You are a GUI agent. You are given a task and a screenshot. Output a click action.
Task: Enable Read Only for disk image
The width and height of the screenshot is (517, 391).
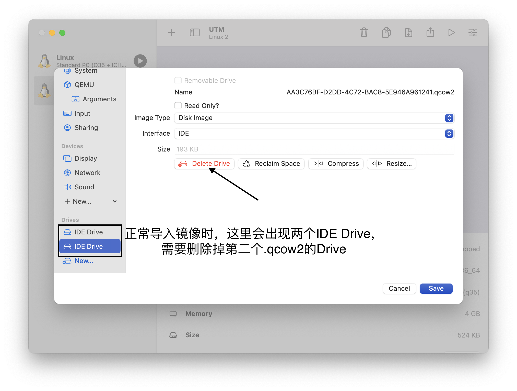pos(178,106)
